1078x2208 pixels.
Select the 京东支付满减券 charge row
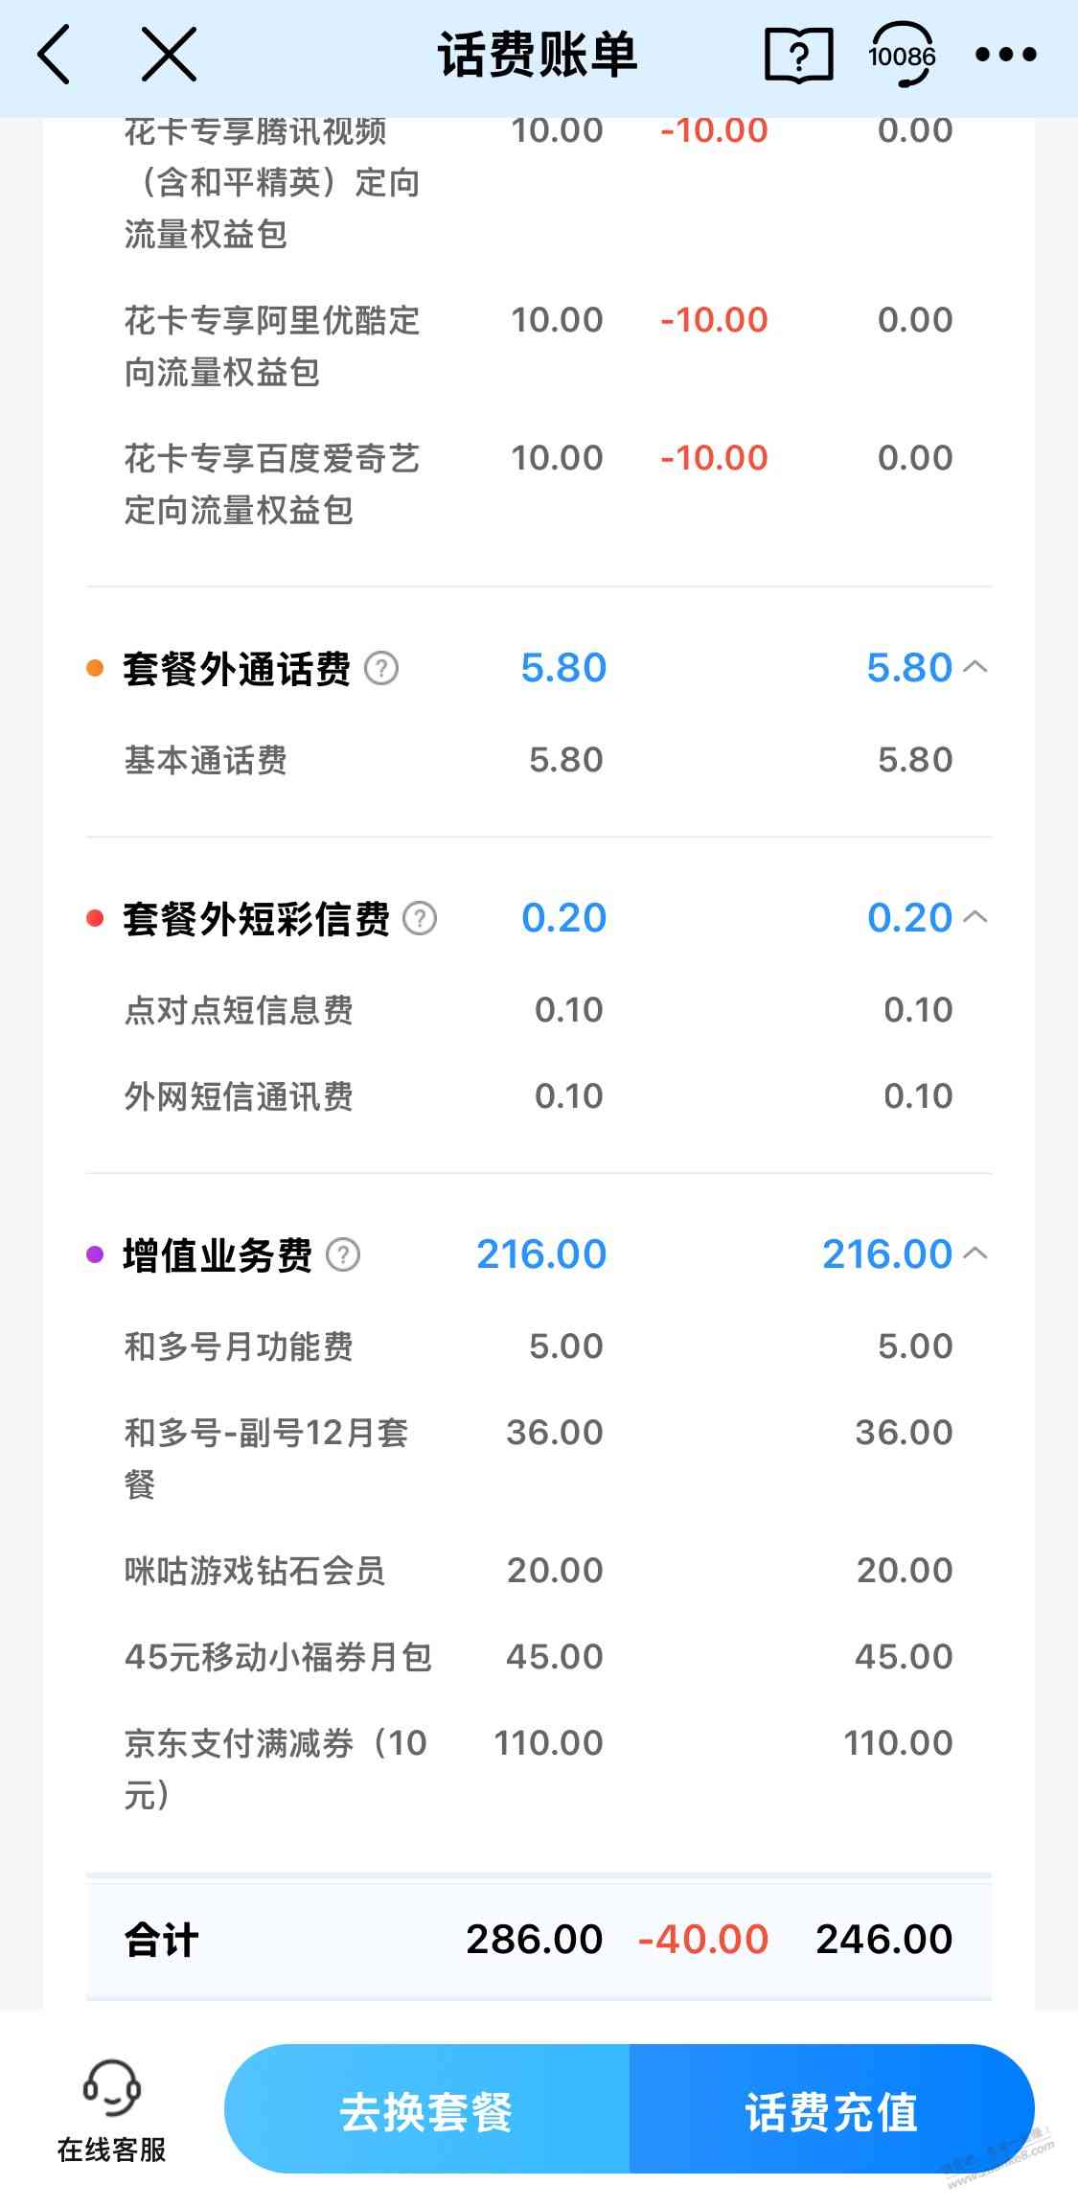(539, 1769)
